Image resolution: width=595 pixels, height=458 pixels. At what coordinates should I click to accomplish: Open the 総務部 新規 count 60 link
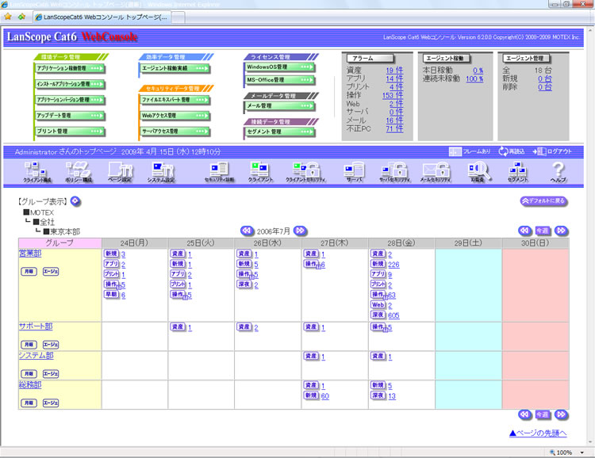click(324, 396)
